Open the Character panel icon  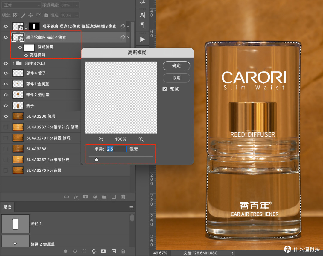(x=142, y=15)
